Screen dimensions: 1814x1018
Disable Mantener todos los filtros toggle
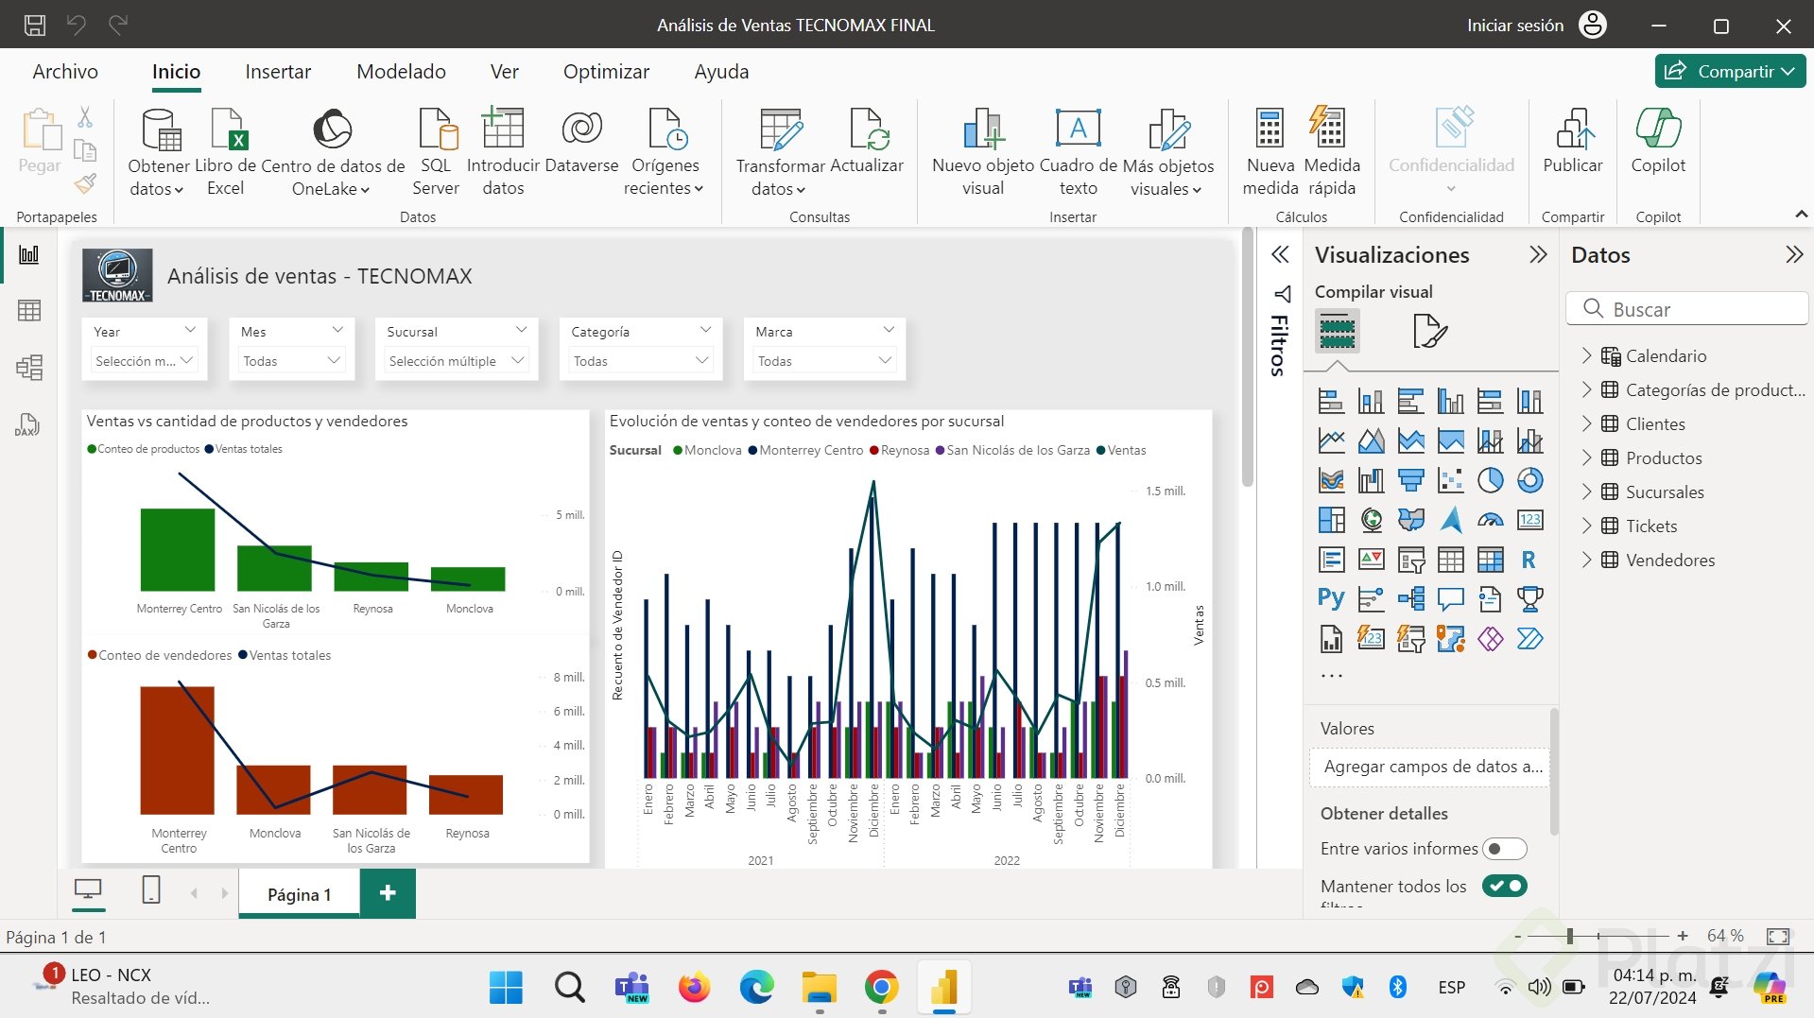tap(1504, 886)
